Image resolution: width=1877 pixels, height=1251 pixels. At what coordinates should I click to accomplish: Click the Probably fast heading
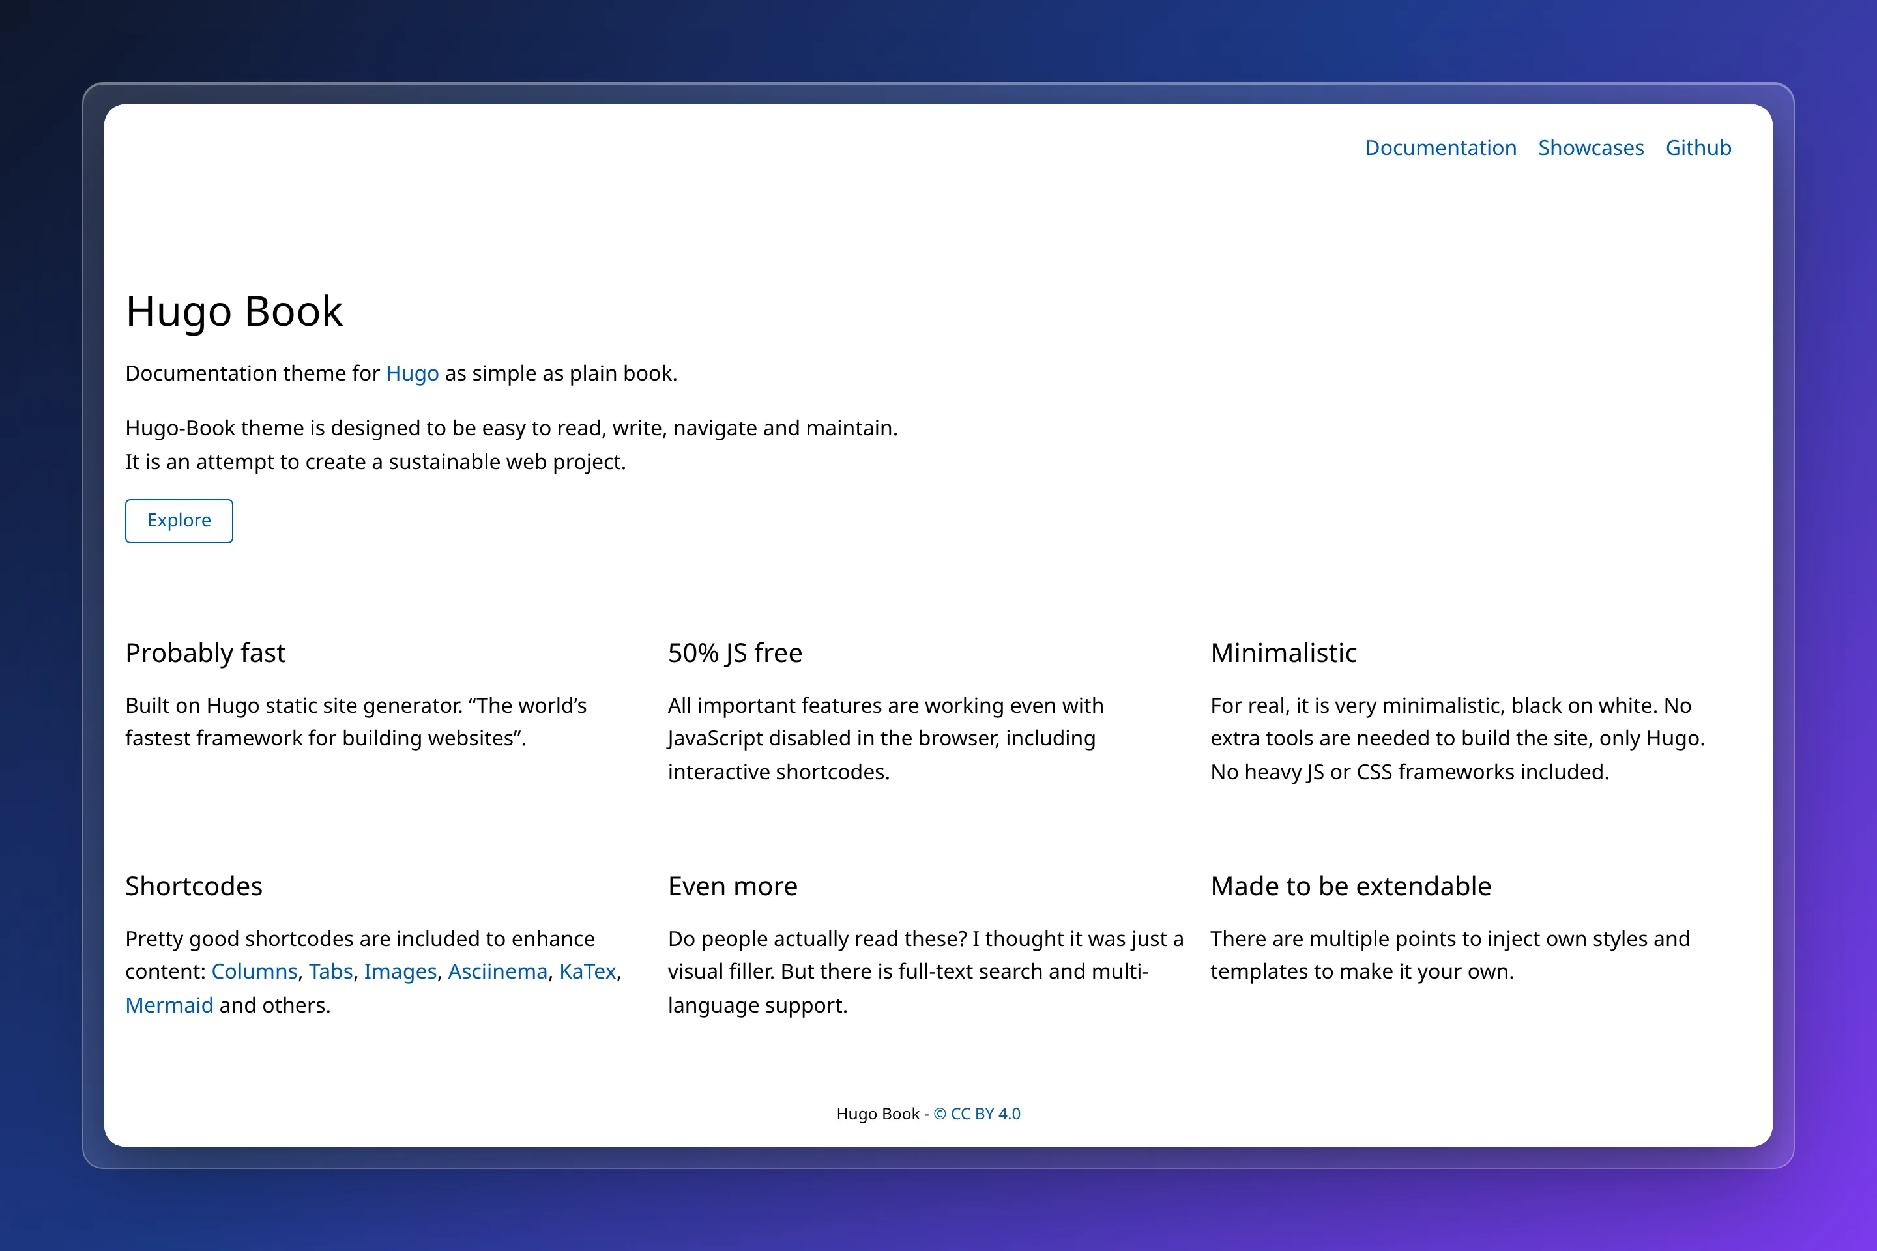[205, 653]
